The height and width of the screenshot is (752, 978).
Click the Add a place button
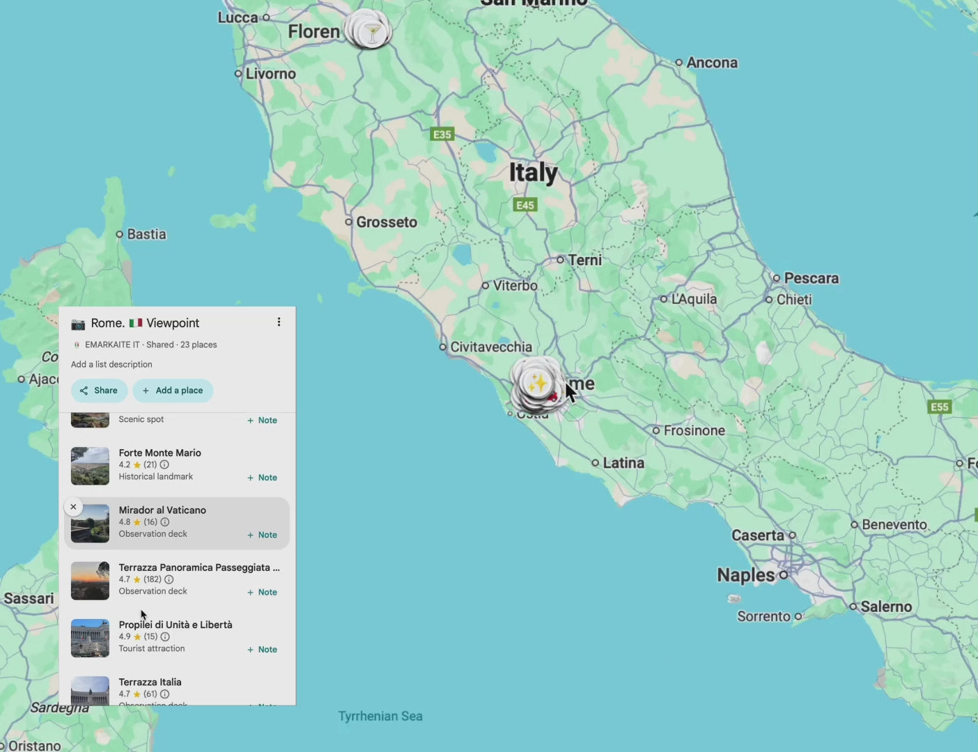coord(173,391)
